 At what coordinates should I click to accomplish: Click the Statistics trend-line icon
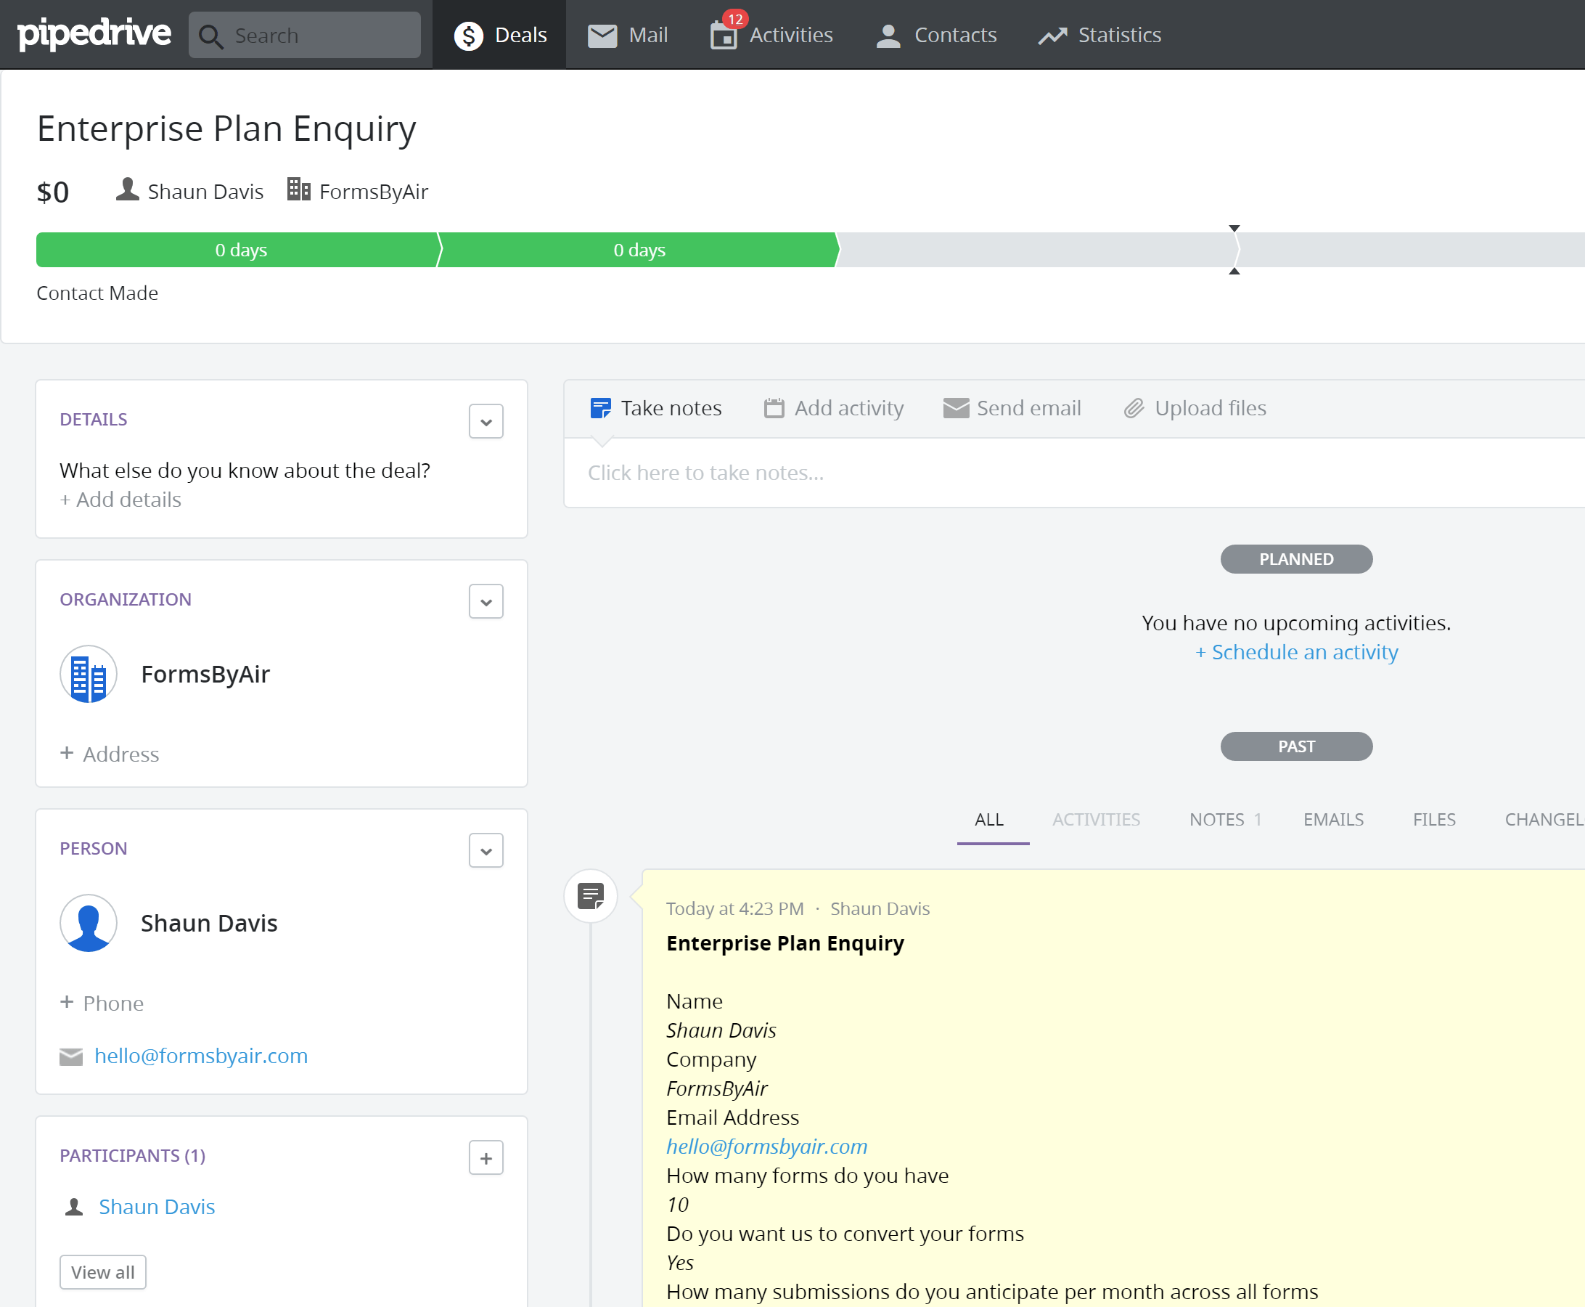click(x=1053, y=36)
